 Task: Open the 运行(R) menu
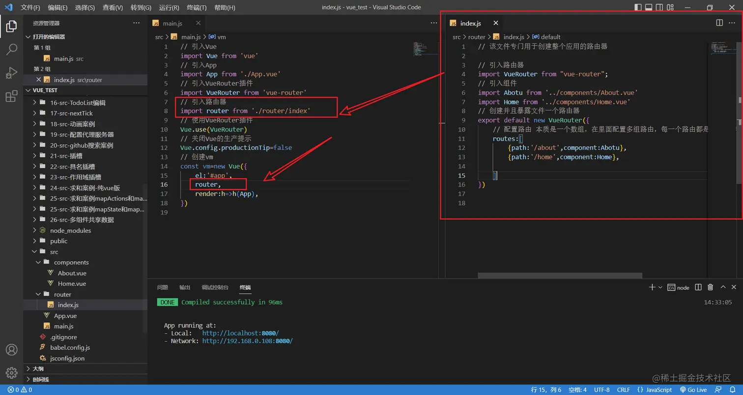(x=169, y=7)
